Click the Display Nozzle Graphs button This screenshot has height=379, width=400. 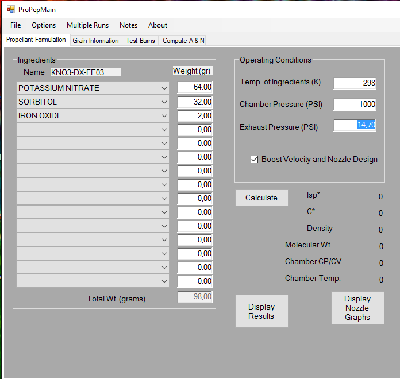tap(357, 308)
